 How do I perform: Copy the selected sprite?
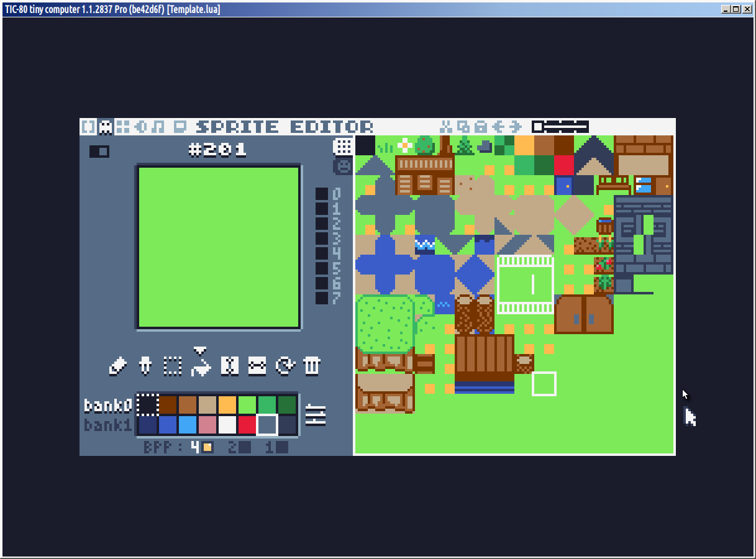463,127
